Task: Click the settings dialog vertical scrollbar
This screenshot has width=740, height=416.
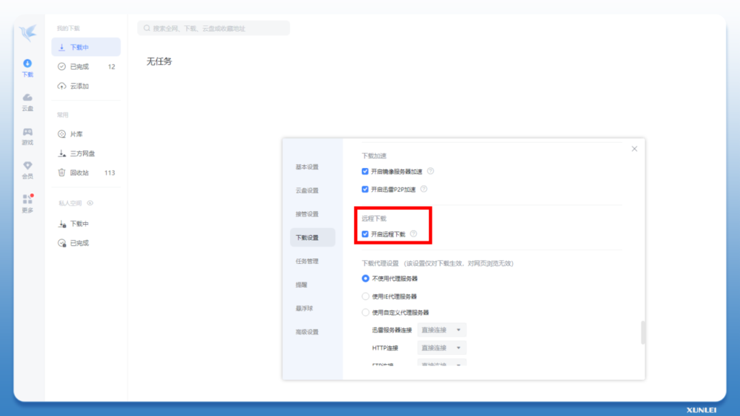Action: pos(643,332)
